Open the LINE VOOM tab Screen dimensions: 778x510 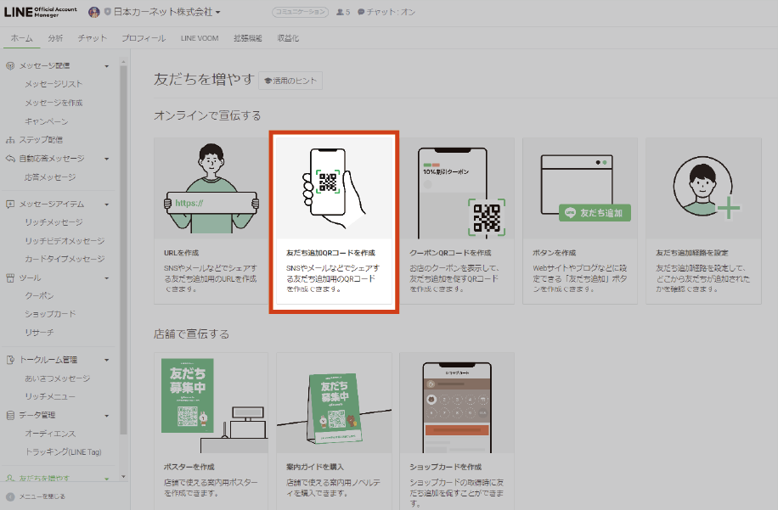coord(200,38)
